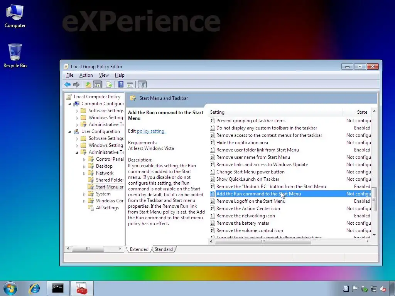The height and width of the screenshot is (296, 395).
Task: Launch Internet Explorer from taskbar
Action: tap(34, 288)
